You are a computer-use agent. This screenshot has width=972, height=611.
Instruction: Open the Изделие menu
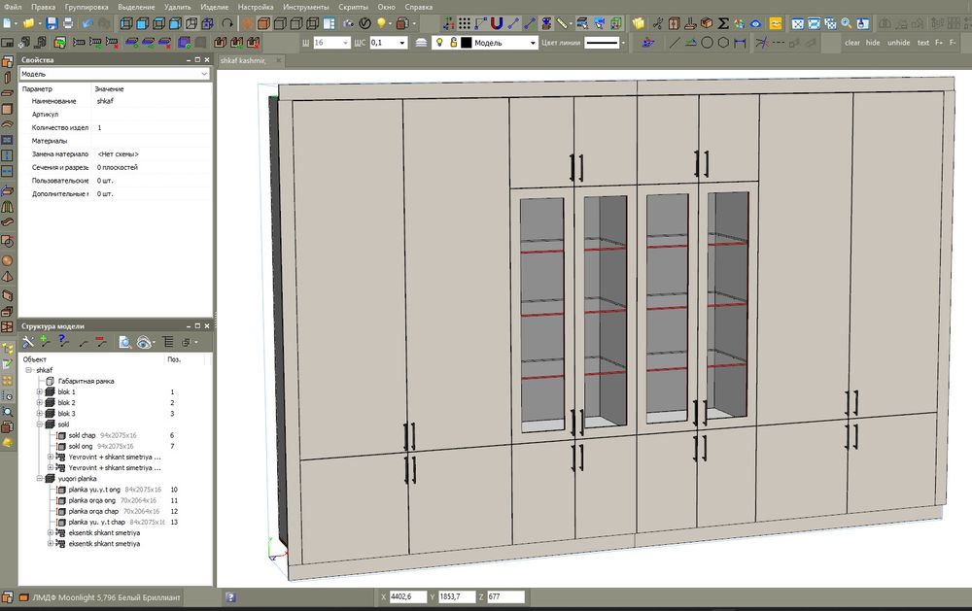pos(214,7)
